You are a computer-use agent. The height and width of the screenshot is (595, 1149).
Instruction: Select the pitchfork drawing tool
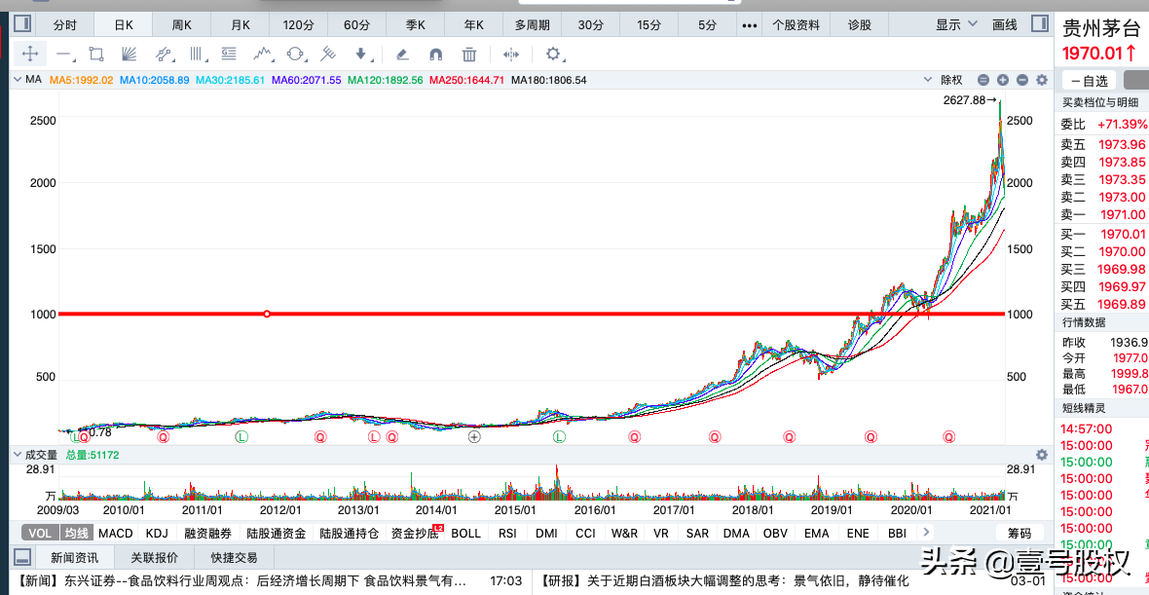click(329, 54)
